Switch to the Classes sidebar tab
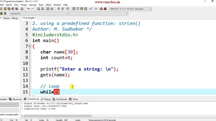 (x=6, y=18)
